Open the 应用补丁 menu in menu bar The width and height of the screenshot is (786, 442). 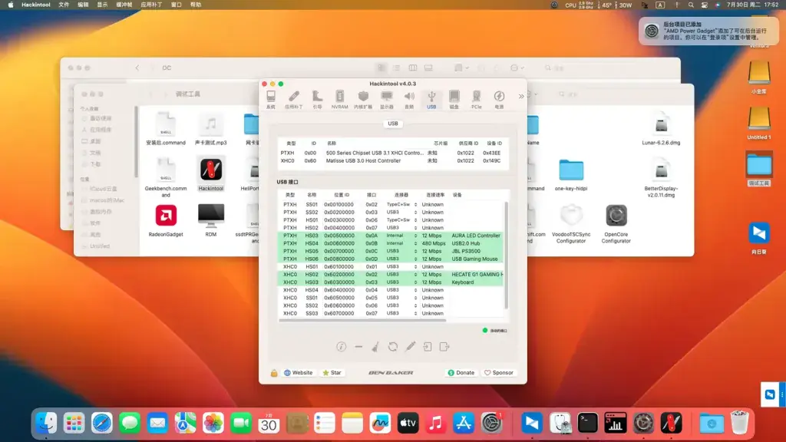click(x=151, y=5)
